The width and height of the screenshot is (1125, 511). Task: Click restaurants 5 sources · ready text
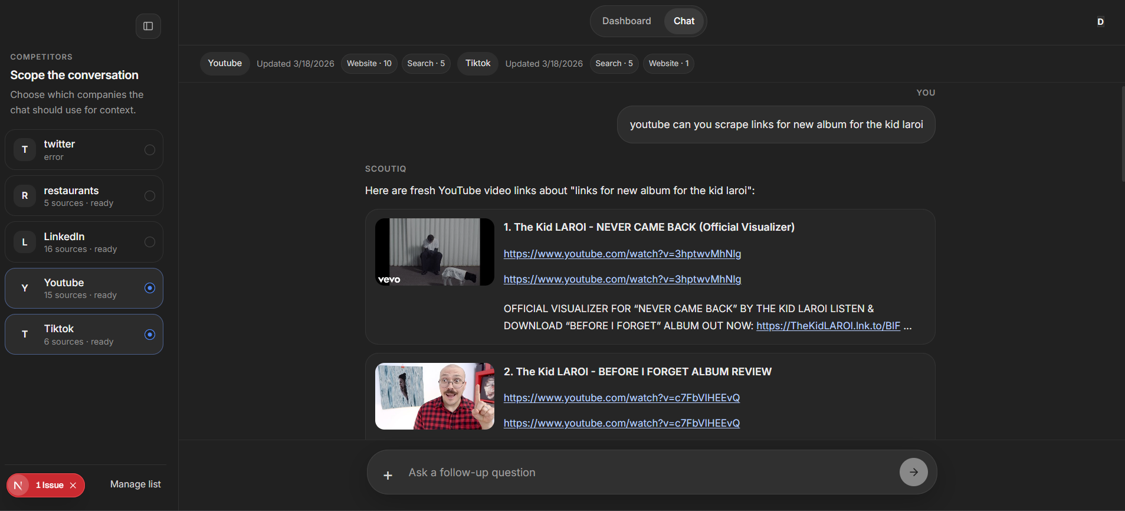pos(78,203)
